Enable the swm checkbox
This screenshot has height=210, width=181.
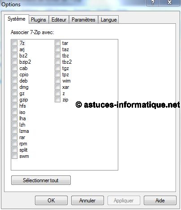pyautogui.click(x=15, y=156)
